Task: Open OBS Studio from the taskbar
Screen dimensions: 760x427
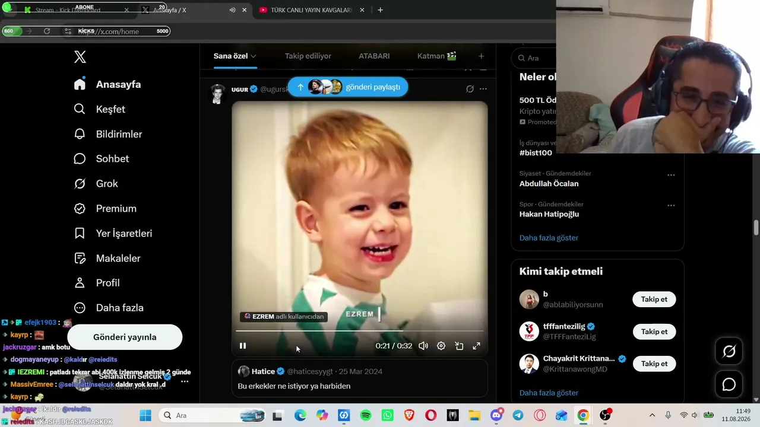Action: point(605,415)
